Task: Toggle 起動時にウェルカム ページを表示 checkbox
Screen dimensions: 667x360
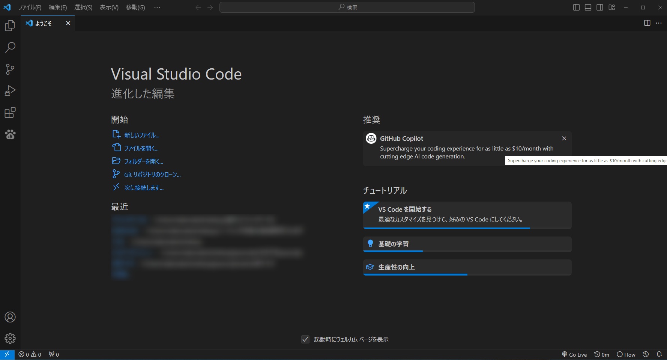Action: (305, 339)
